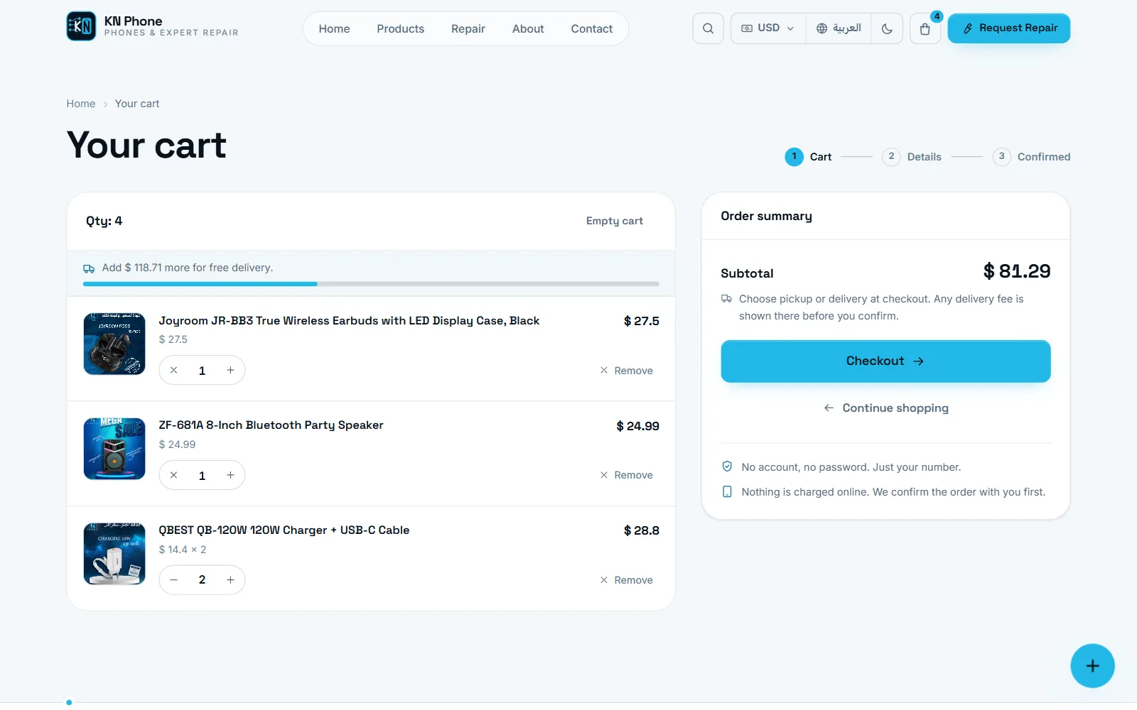The image size is (1137, 710).
Task: Remove Joyroom earbuds from cart
Action: pyautogui.click(x=626, y=371)
